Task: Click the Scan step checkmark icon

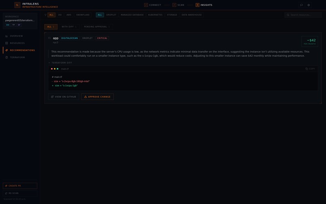Action: pos(174,5)
